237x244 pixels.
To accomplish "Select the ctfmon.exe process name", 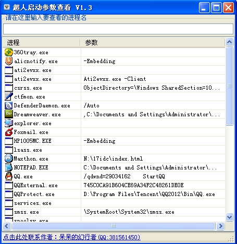I will [30, 97].
